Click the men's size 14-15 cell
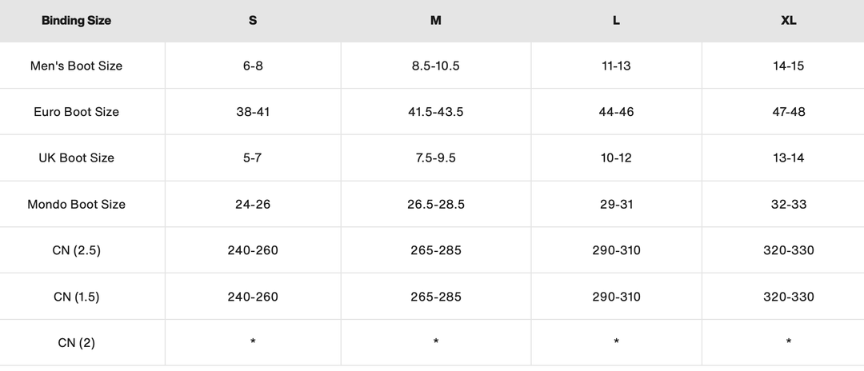Screen dimensions: 864x371 coord(789,66)
